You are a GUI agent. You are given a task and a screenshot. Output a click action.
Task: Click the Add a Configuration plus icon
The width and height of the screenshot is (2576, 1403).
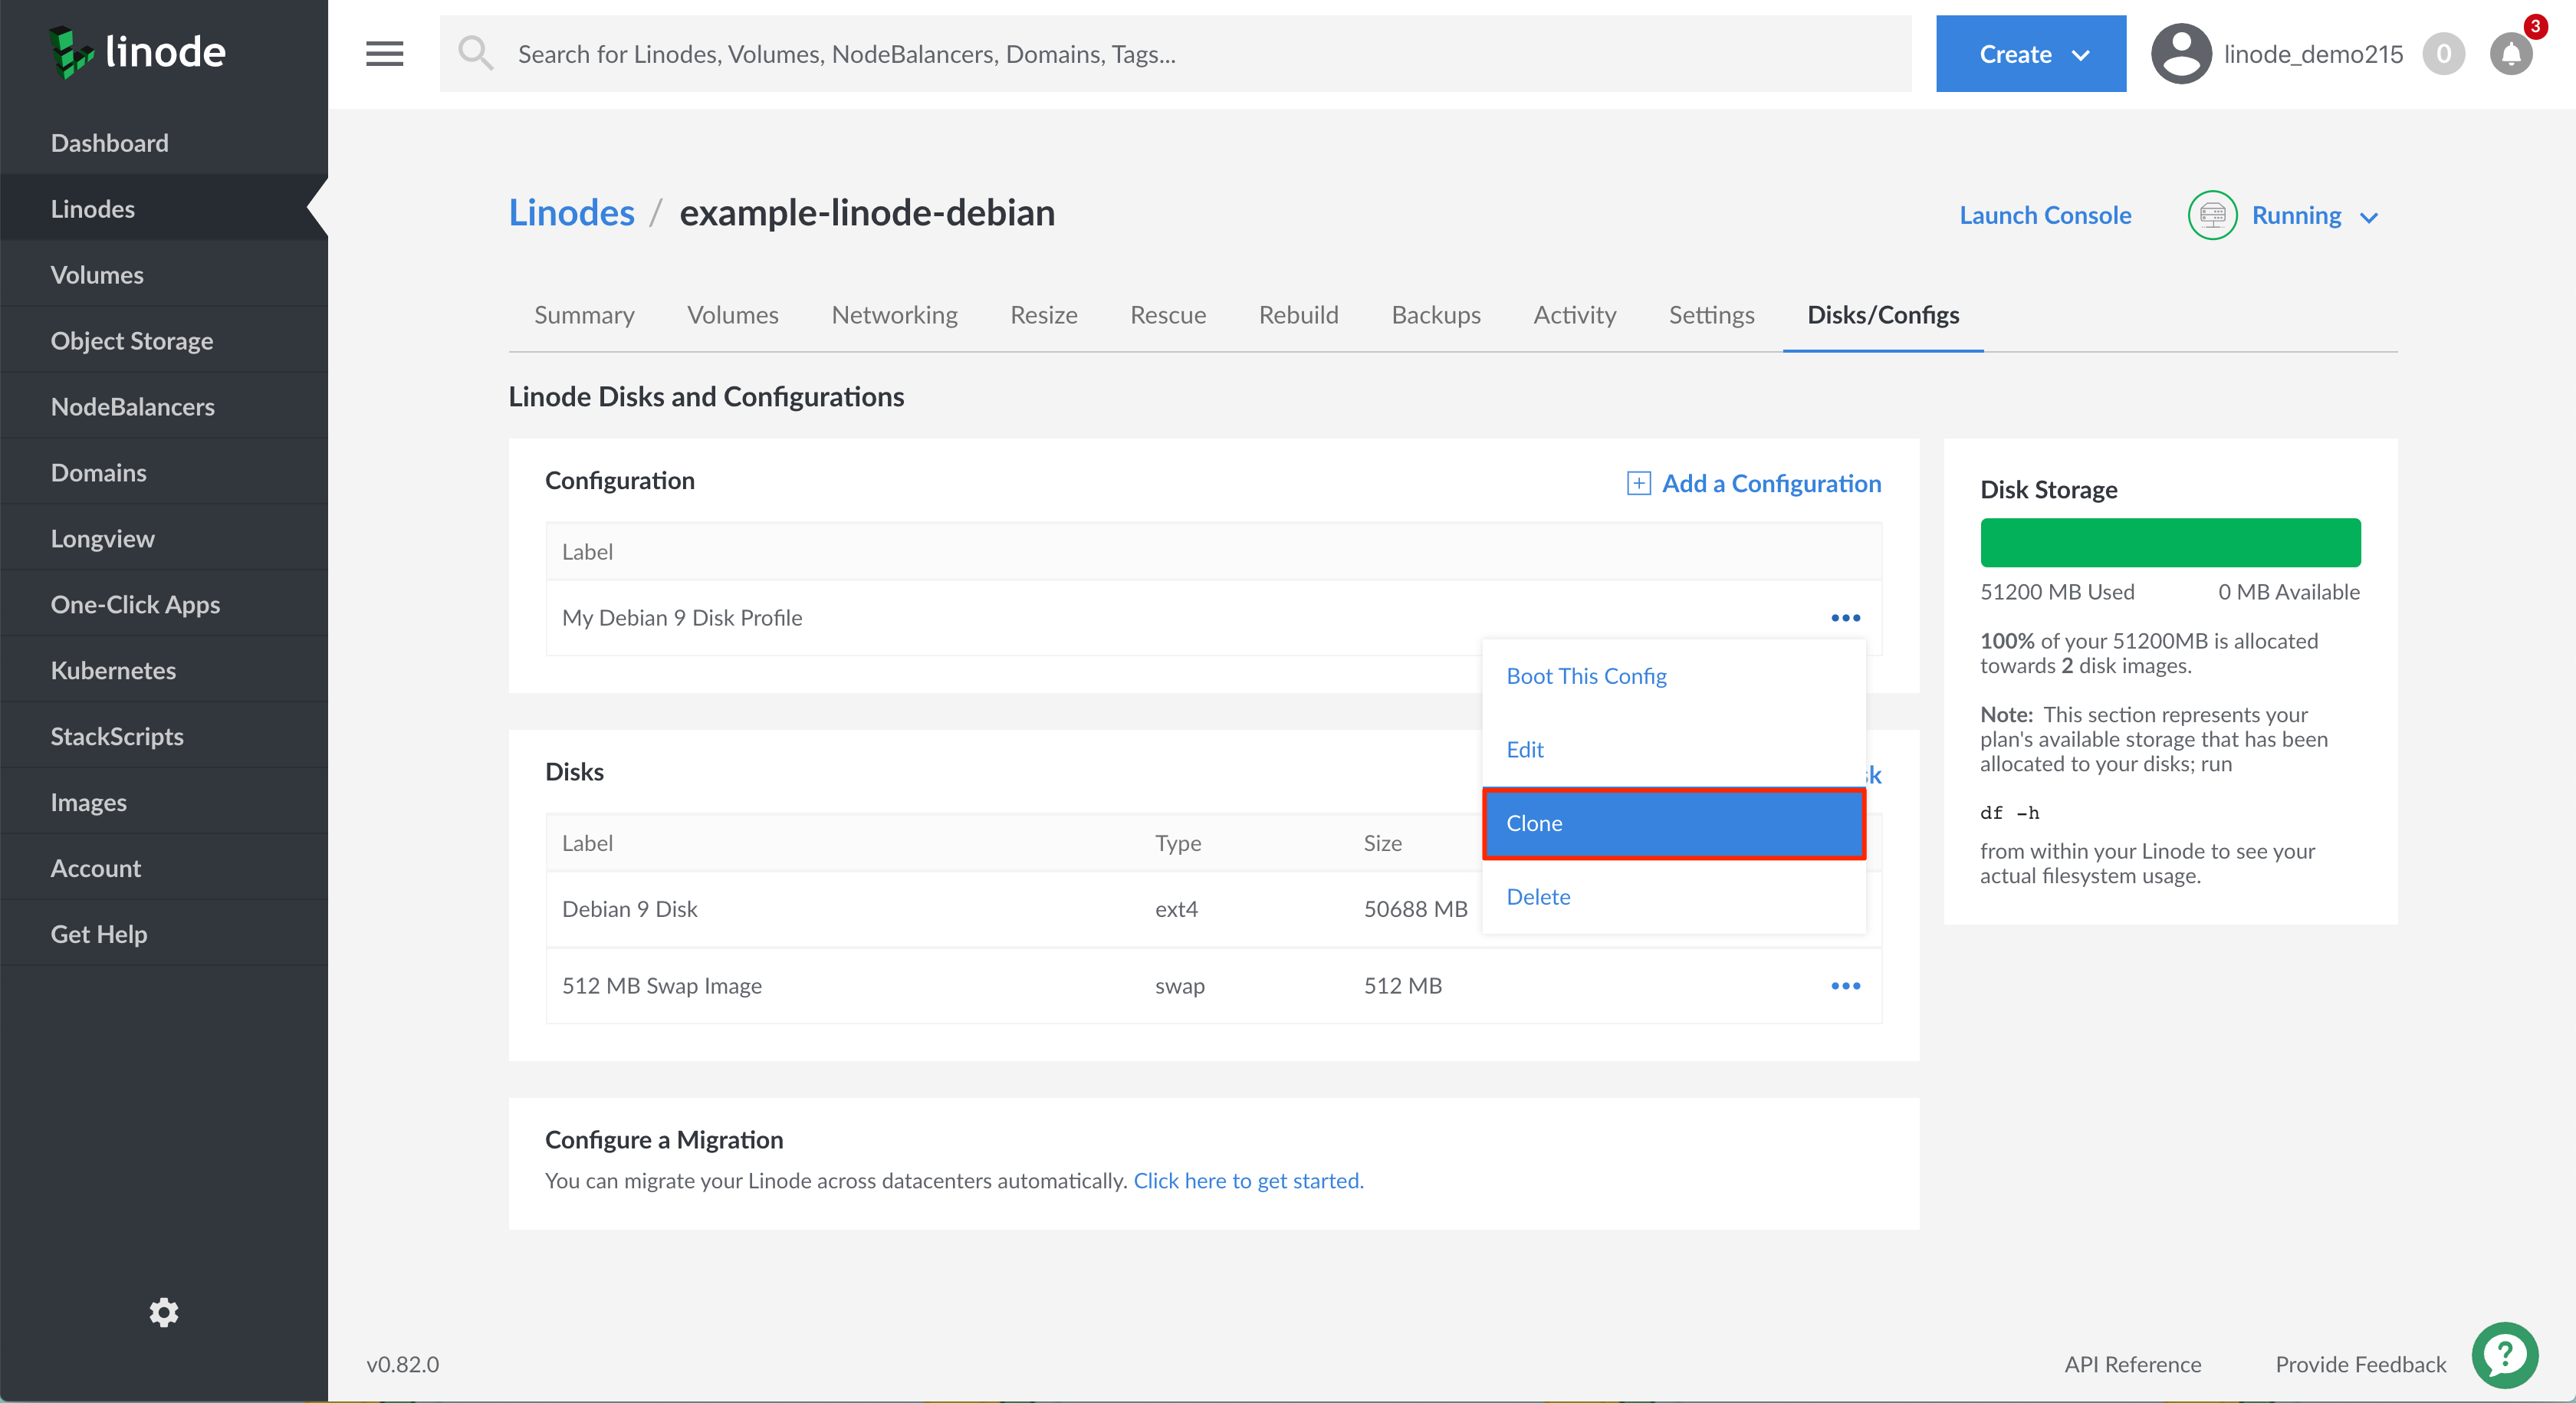point(1638,484)
